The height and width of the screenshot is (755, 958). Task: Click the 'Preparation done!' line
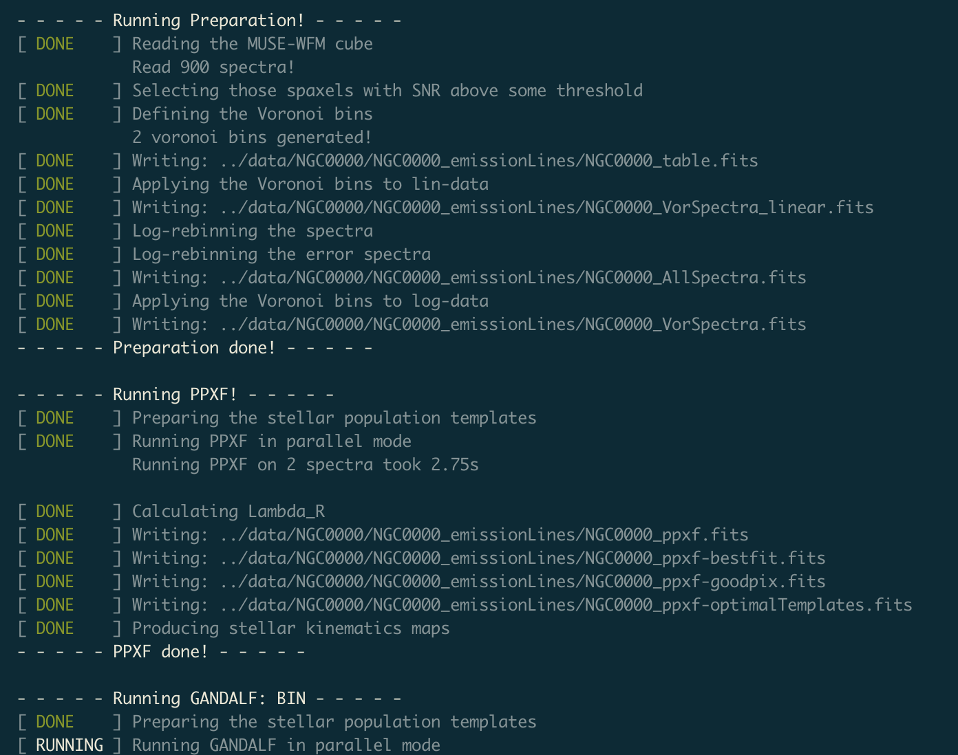tap(194, 348)
